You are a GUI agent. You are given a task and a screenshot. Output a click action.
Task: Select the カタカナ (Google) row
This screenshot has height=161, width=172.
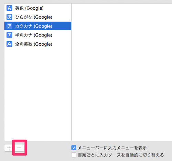(x=38, y=26)
